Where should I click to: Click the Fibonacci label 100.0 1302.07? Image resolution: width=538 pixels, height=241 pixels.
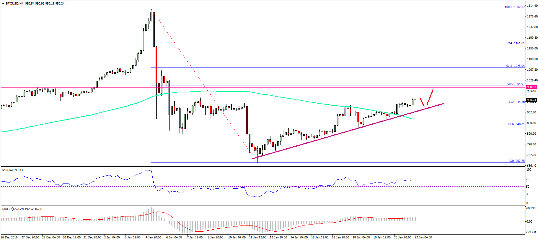click(x=515, y=7)
